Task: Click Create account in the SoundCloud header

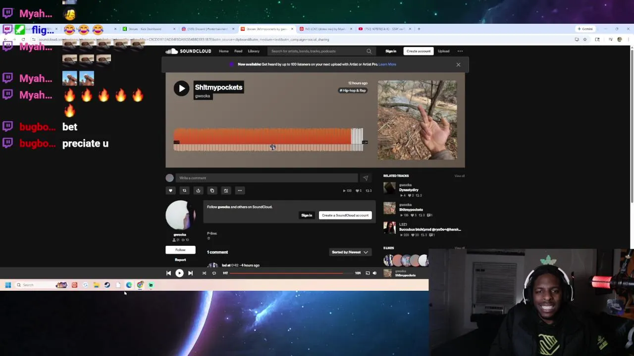Action: coord(419,51)
